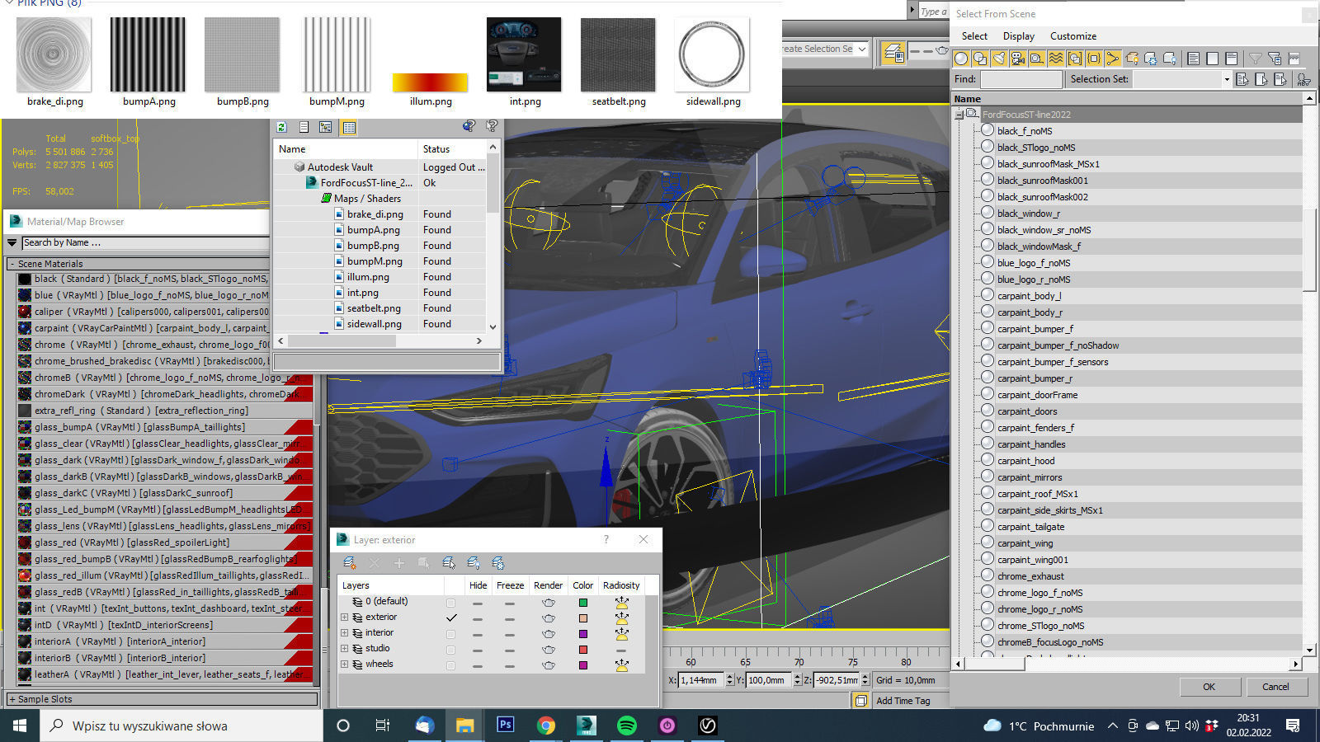
Task: Toggle Hide state of exterior layer
Action: (x=478, y=618)
